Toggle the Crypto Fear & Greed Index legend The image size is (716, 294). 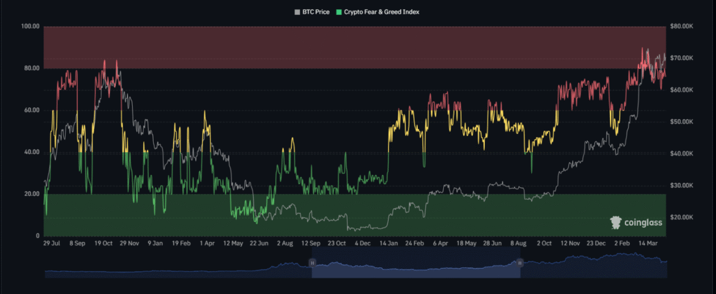[377, 12]
